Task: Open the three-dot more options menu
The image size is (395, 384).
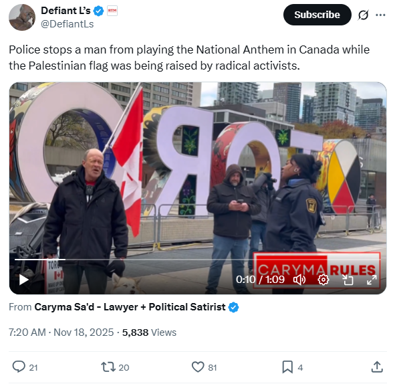Action: [380, 15]
